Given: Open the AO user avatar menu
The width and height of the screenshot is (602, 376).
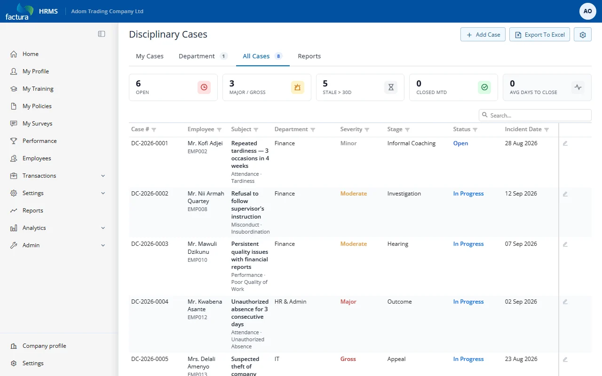Looking at the screenshot, I should pos(588,11).
